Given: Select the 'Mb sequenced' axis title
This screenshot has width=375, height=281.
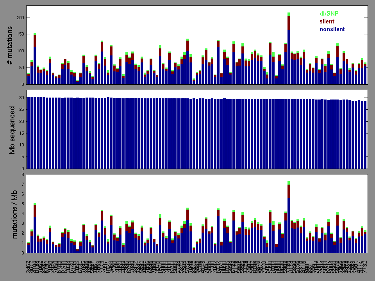Looking at the screenshot, I should (x=12, y=129).
